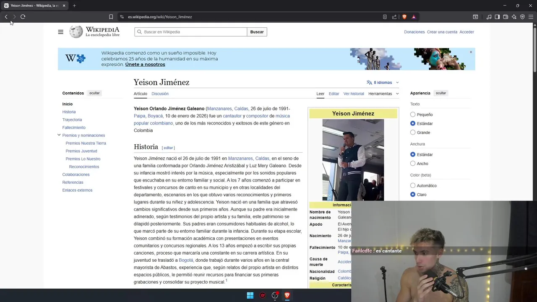Open the Bogotá link in article text
This screenshot has height=302, width=537.
pyautogui.click(x=186, y=260)
